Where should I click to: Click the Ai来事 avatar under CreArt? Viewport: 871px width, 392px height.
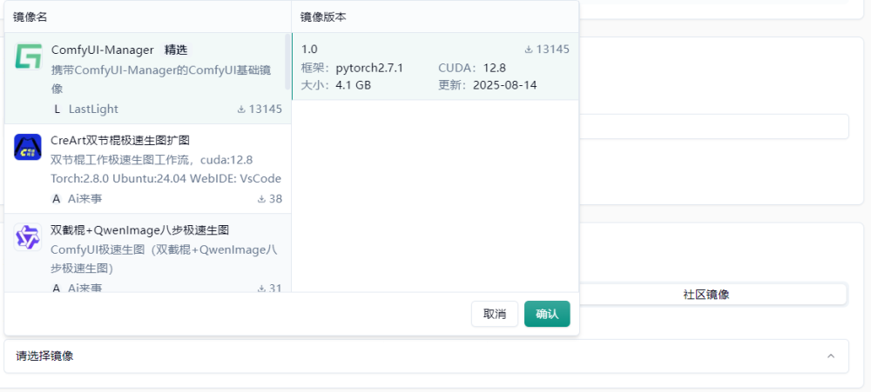(56, 199)
